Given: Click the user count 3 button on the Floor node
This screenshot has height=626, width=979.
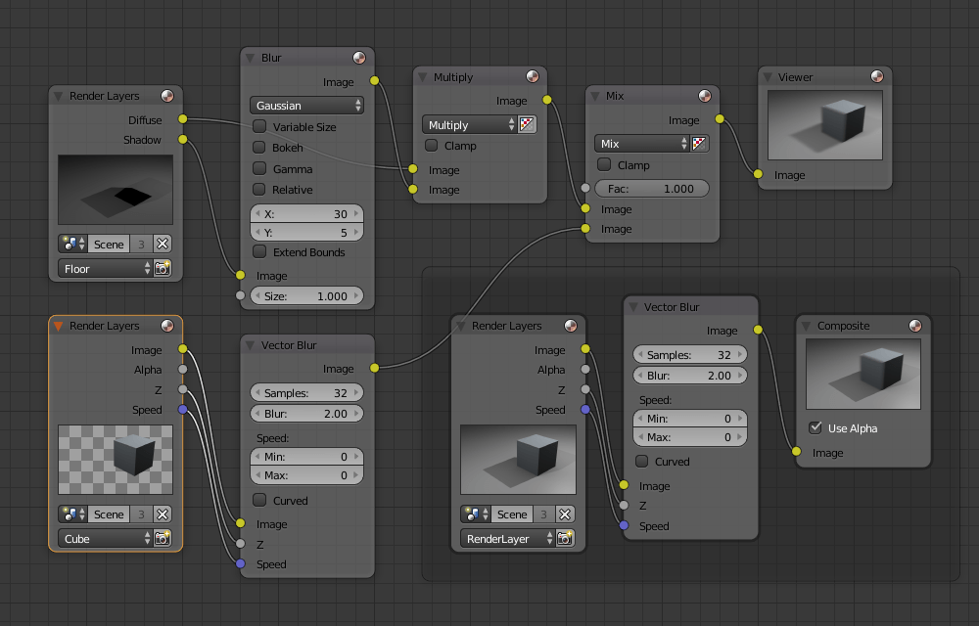Looking at the screenshot, I should click(141, 244).
